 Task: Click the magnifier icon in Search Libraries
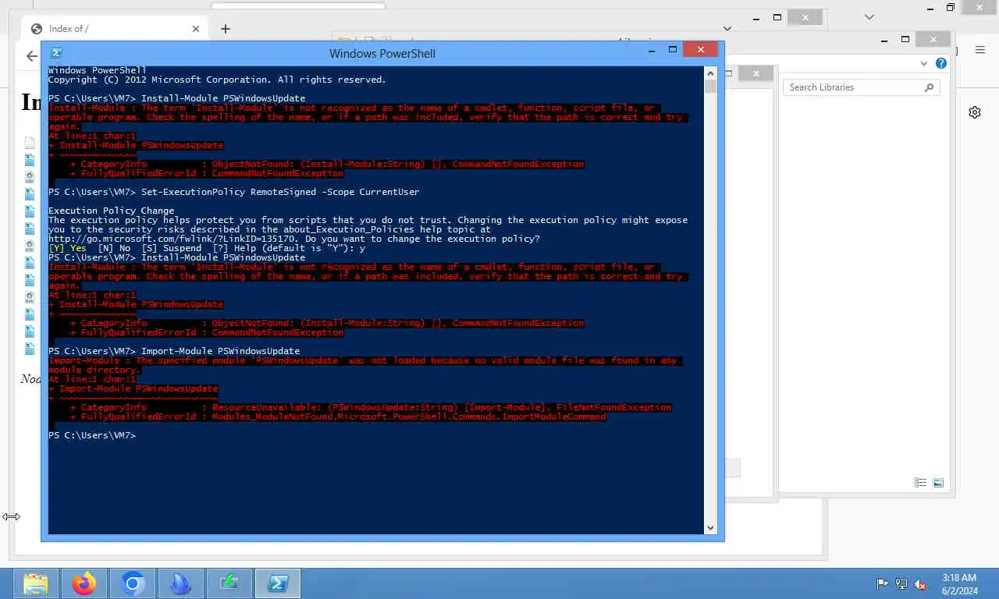(x=929, y=87)
